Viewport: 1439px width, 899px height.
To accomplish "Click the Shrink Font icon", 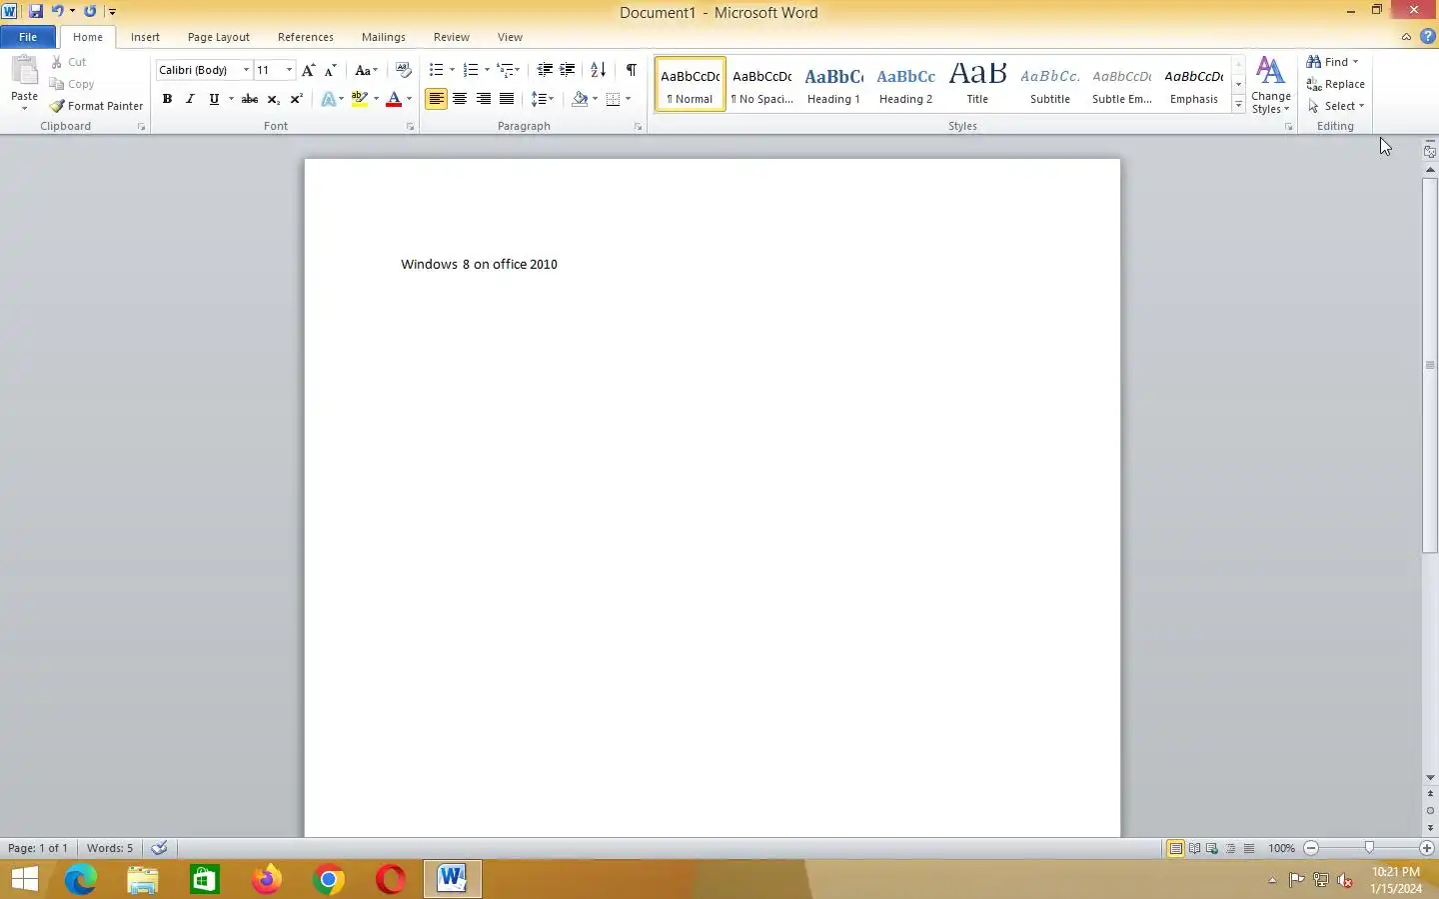I will (330, 70).
